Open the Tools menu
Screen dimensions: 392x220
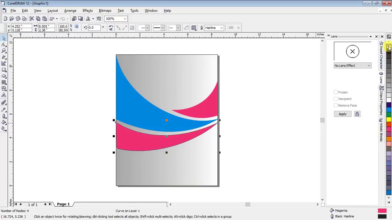(134, 10)
